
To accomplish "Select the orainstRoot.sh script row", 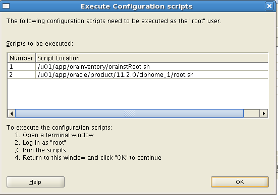I will tap(138, 66).
